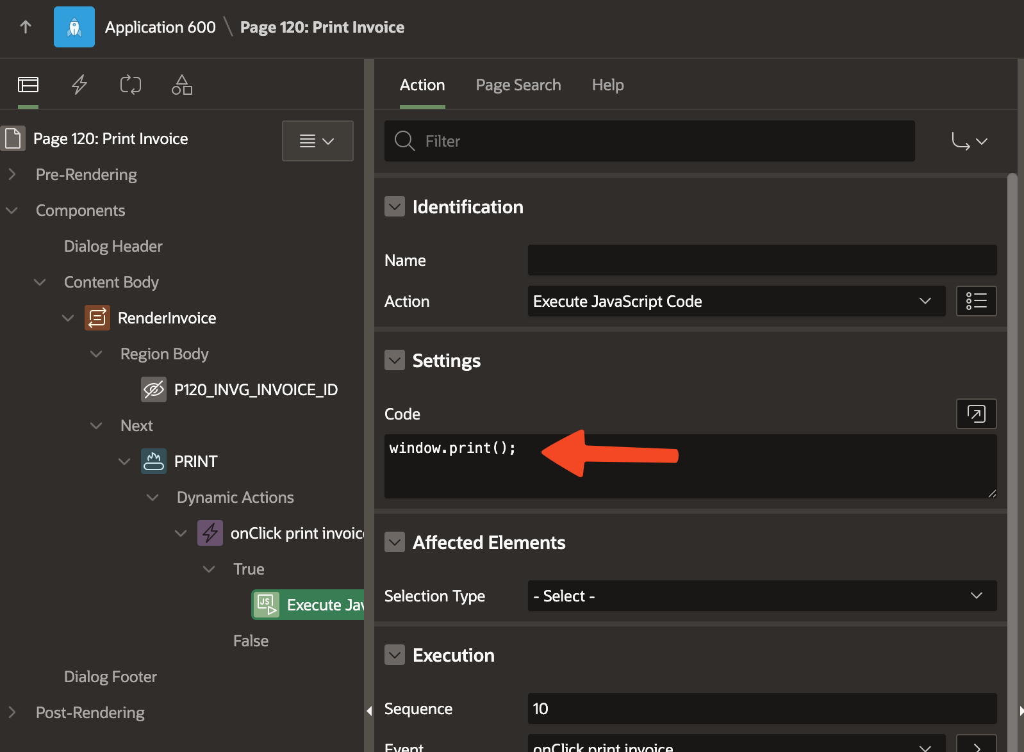This screenshot has width=1024, height=752.
Task: Collapse the Dynamic Actions node
Action: 153,497
